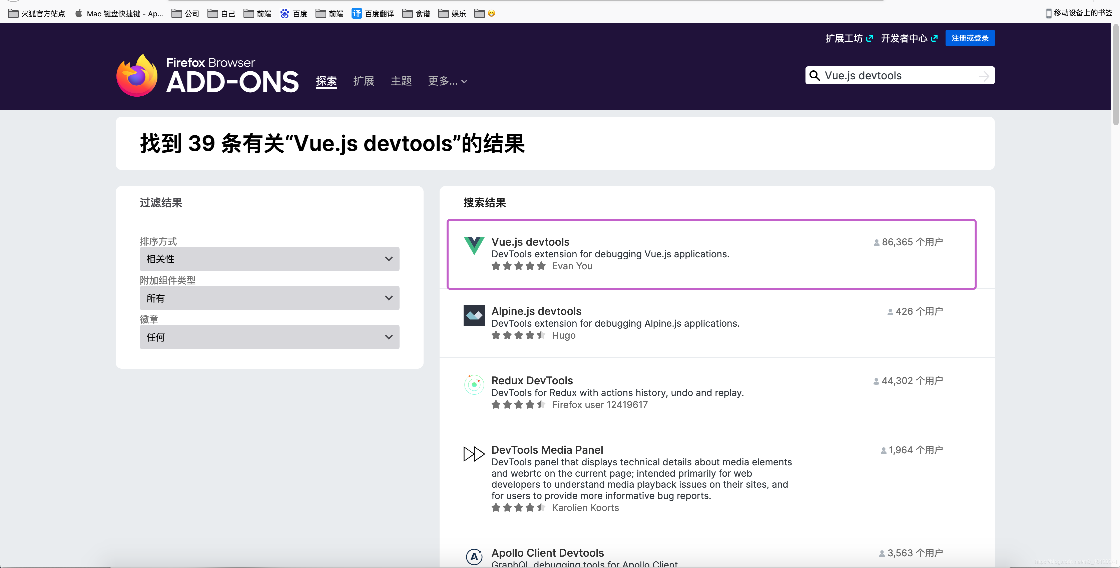The image size is (1120, 568).
Task: Open the Redux DevTools result title
Action: pyautogui.click(x=532, y=381)
